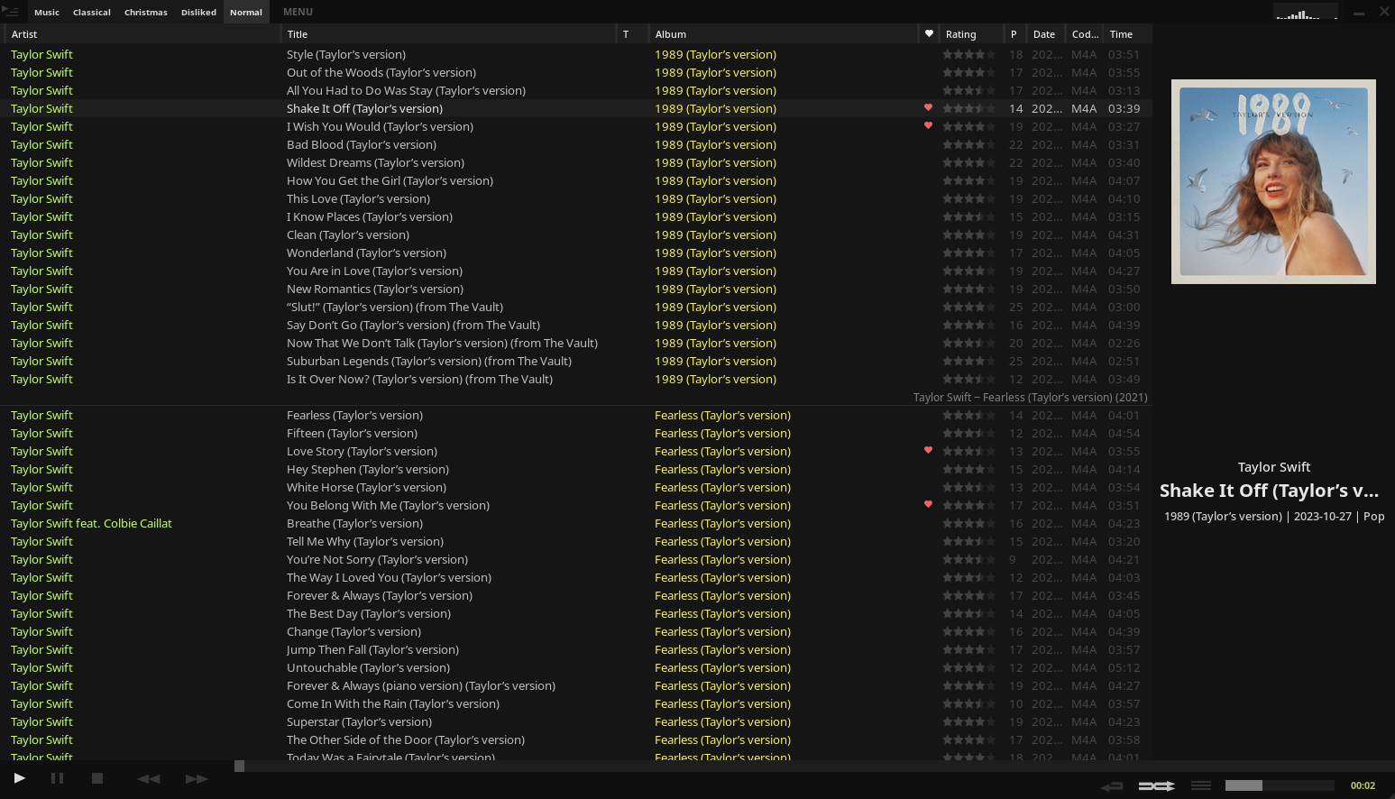Open the Music playlist tab
This screenshot has height=799, width=1395.
pos(47,13)
